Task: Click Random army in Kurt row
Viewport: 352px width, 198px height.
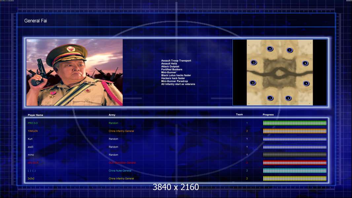Action: (113, 139)
